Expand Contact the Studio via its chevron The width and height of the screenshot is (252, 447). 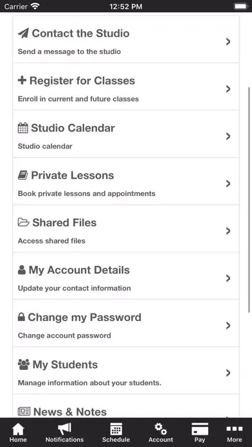pyautogui.click(x=228, y=42)
